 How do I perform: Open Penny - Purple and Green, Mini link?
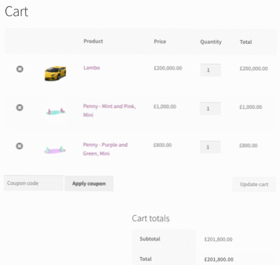[x=105, y=149]
